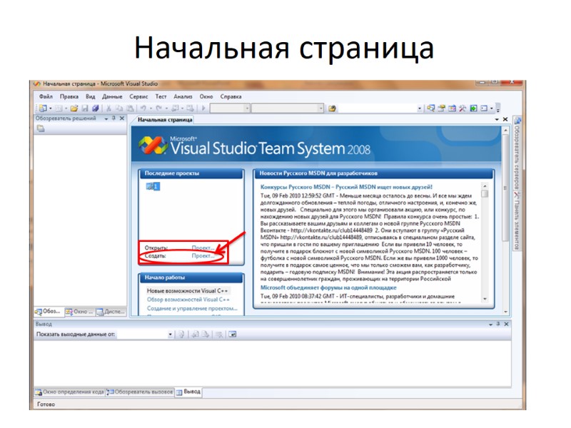Expand the Solution Configurations combo box

point(247,108)
